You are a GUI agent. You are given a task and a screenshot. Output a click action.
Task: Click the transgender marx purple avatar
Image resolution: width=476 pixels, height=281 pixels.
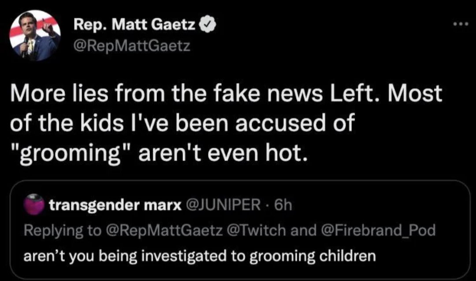click(33, 205)
